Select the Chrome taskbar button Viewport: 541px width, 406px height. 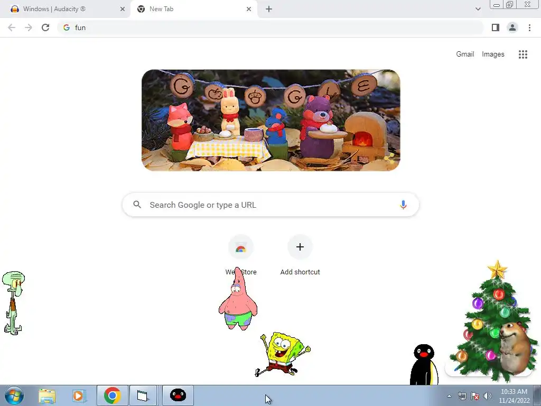point(113,395)
